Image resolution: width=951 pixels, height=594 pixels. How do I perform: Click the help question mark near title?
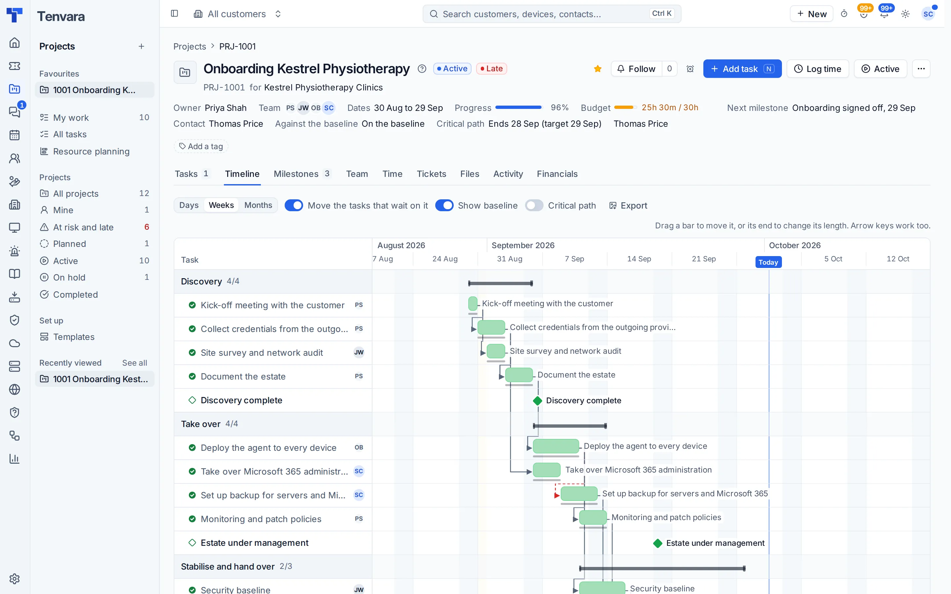(422, 69)
